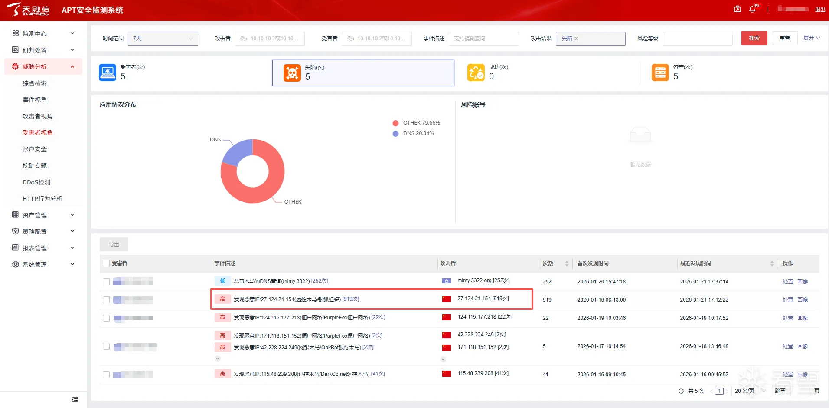829x408 pixels.
Task: Expand more event descriptions in the multi-event row
Action: [218, 359]
